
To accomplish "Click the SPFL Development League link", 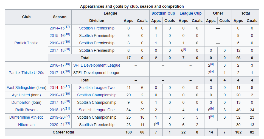I will click(x=97, y=65).
